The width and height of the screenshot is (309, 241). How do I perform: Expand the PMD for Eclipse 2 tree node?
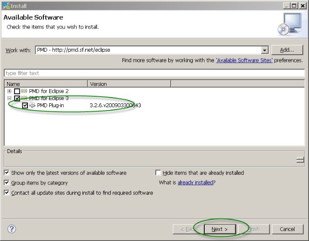click(9, 91)
